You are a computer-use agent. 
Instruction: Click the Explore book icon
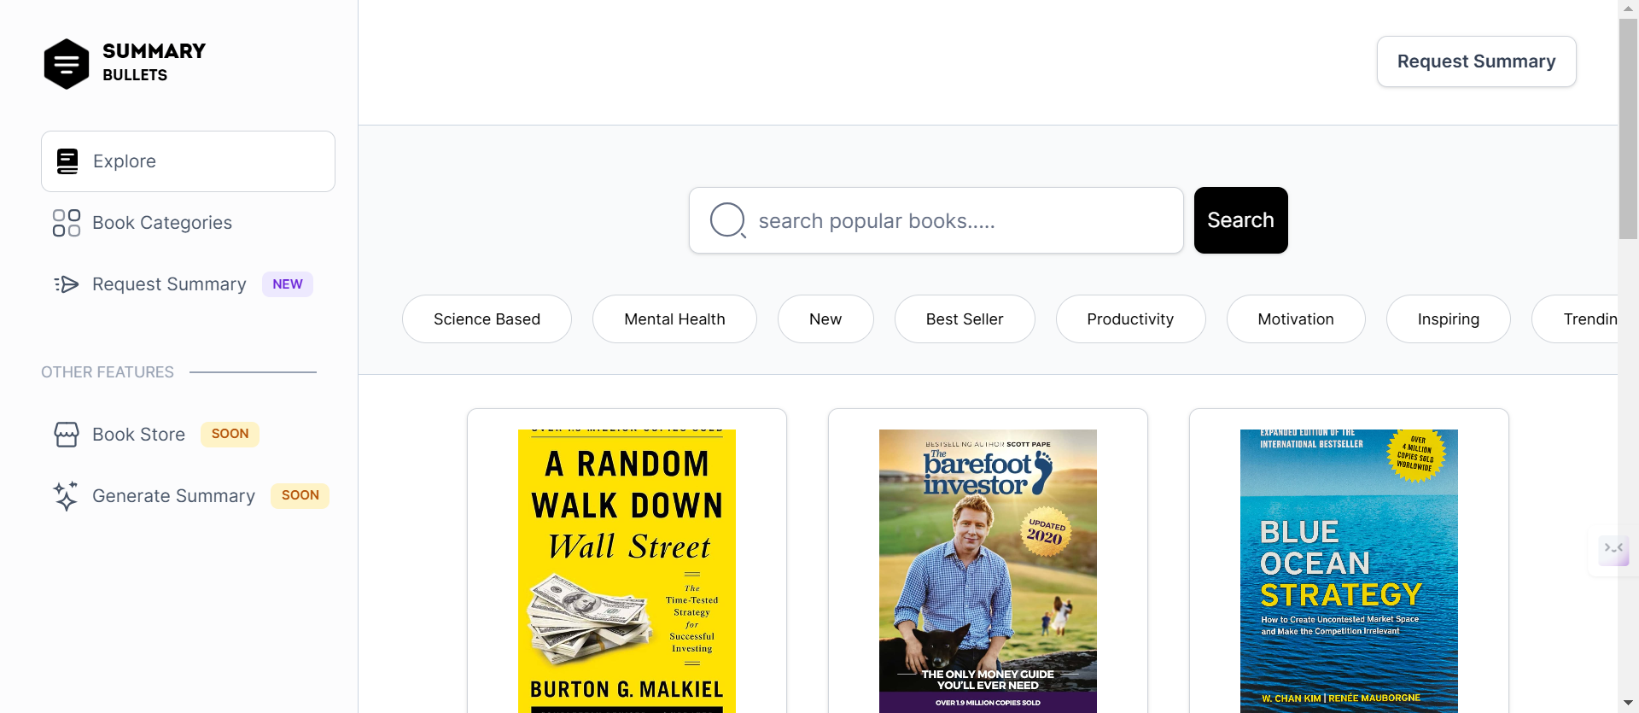pyautogui.click(x=67, y=161)
